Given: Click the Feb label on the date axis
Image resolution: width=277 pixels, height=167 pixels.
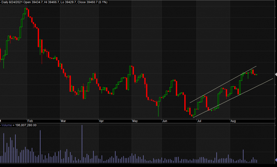Looking at the screenshot, I should click(x=30, y=121).
